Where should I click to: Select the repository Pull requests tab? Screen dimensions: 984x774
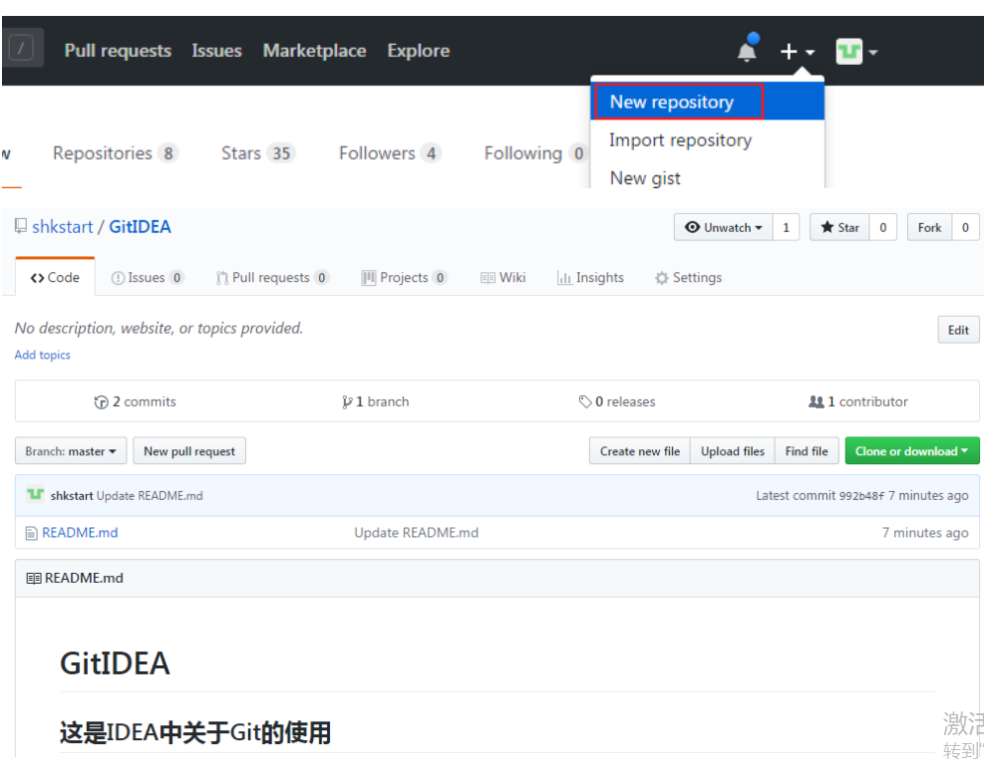[272, 277]
